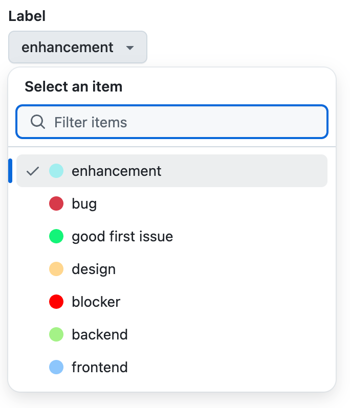
Task: Click the red blocker color dot
Action: pos(56,302)
